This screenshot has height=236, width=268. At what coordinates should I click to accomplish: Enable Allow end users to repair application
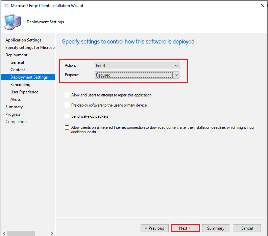(67, 95)
